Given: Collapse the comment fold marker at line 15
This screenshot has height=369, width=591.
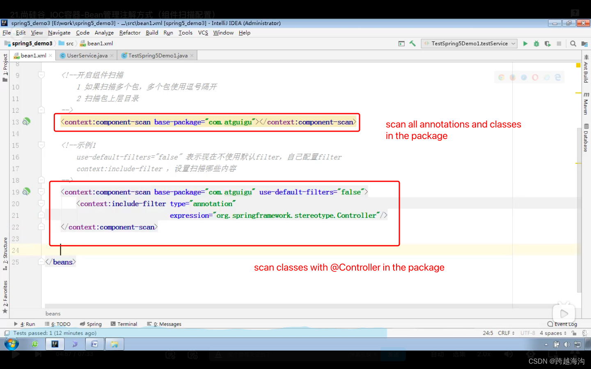Looking at the screenshot, I should (41, 145).
